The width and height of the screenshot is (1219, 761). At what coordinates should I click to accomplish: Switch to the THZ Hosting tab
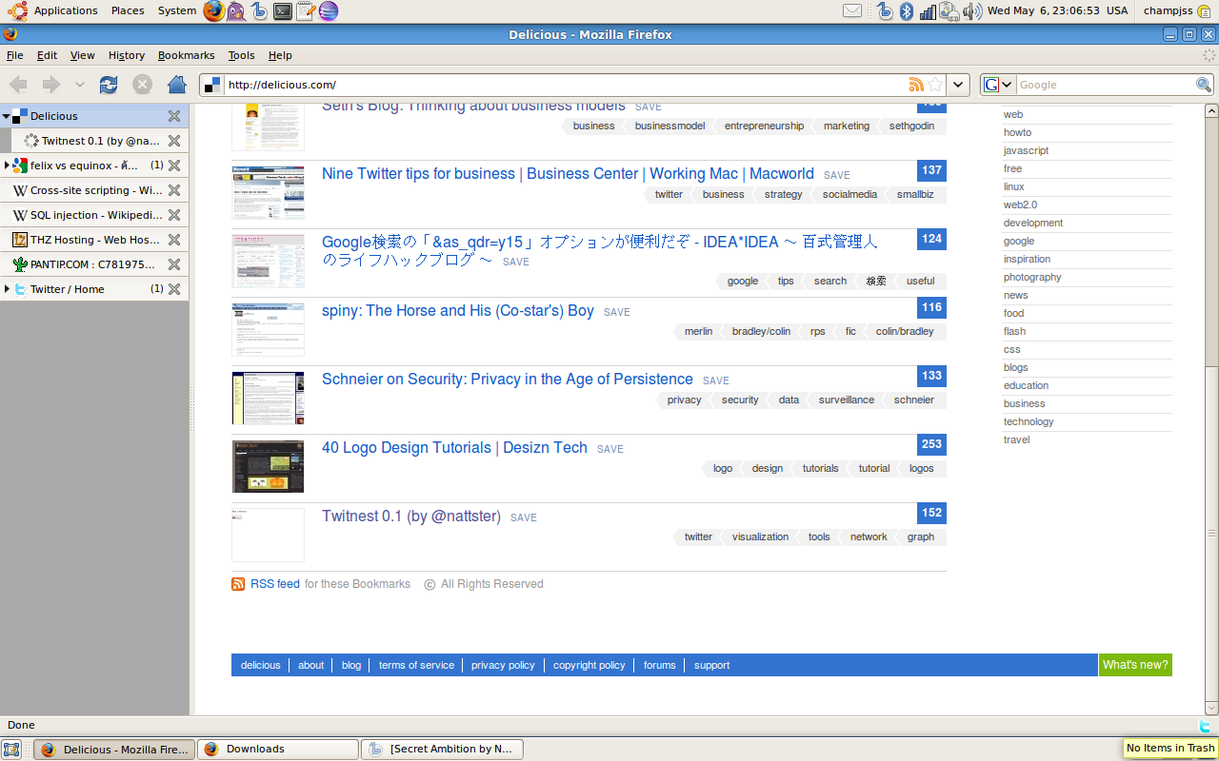point(94,240)
